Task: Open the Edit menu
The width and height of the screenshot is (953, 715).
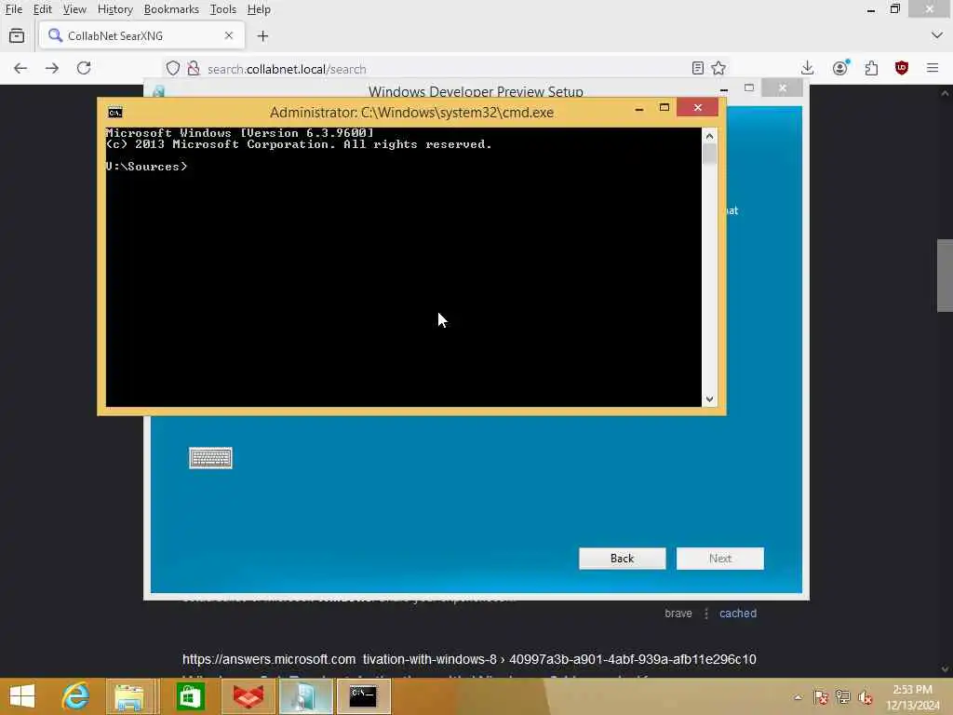Action: pos(42,9)
